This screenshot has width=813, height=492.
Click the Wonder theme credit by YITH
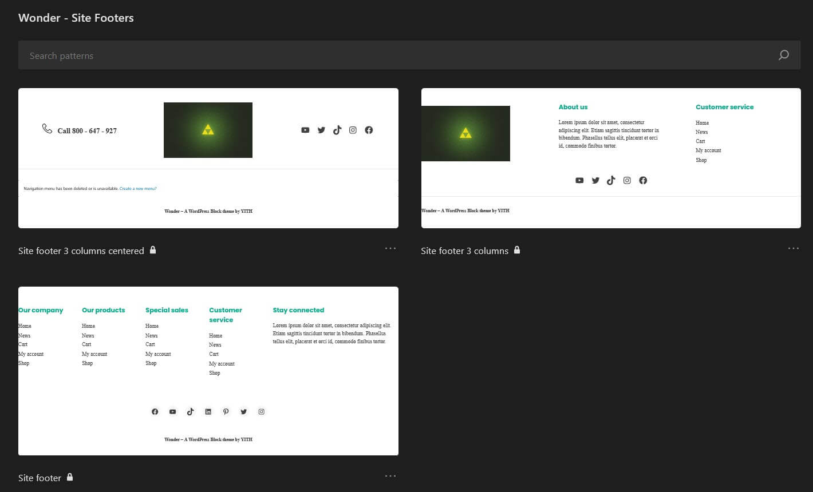pos(208,439)
